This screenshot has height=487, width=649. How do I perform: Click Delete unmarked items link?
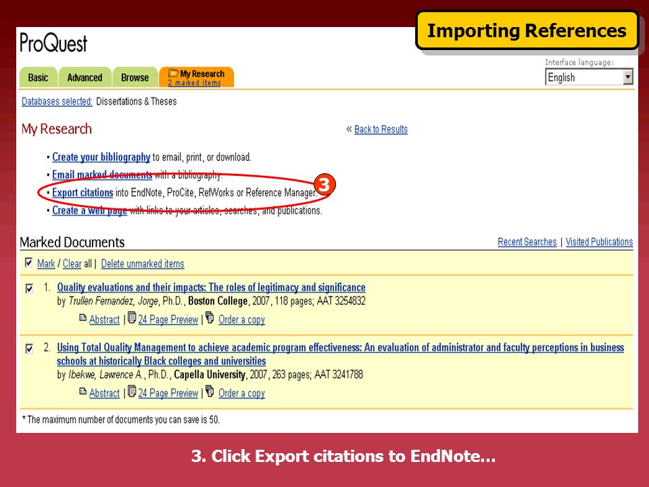tap(143, 264)
